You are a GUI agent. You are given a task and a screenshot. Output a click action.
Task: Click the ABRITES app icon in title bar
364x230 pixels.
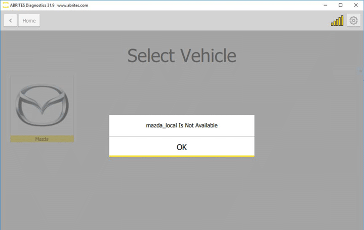(x=6, y=5)
